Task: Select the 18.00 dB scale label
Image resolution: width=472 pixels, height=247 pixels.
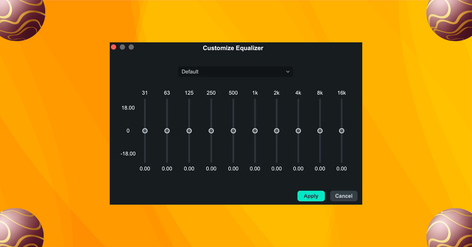Action: click(x=128, y=108)
